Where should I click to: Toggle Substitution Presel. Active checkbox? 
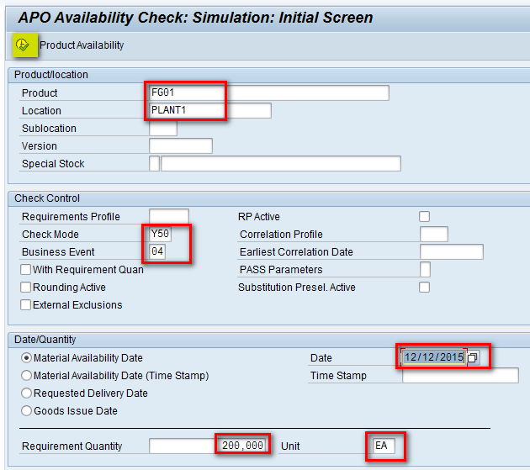pyautogui.click(x=424, y=288)
